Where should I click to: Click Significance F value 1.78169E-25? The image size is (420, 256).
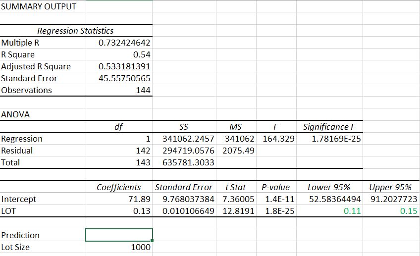point(336,139)
